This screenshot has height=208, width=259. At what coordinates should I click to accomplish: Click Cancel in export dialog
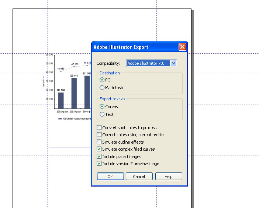[x=139, y=176]
